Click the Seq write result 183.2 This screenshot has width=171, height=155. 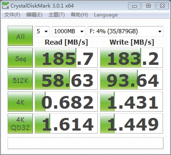[x=131, y=58]
